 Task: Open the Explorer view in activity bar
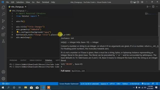pos(3,7)
